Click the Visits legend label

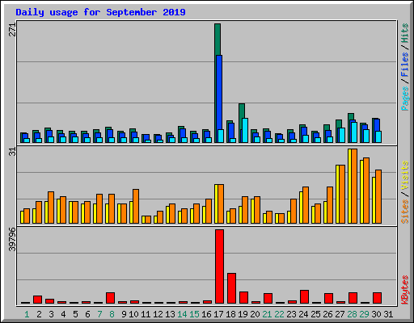pos(405,175)
